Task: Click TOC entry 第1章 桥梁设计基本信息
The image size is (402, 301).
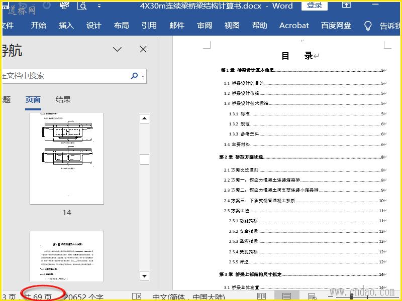Action: [304, 70]
